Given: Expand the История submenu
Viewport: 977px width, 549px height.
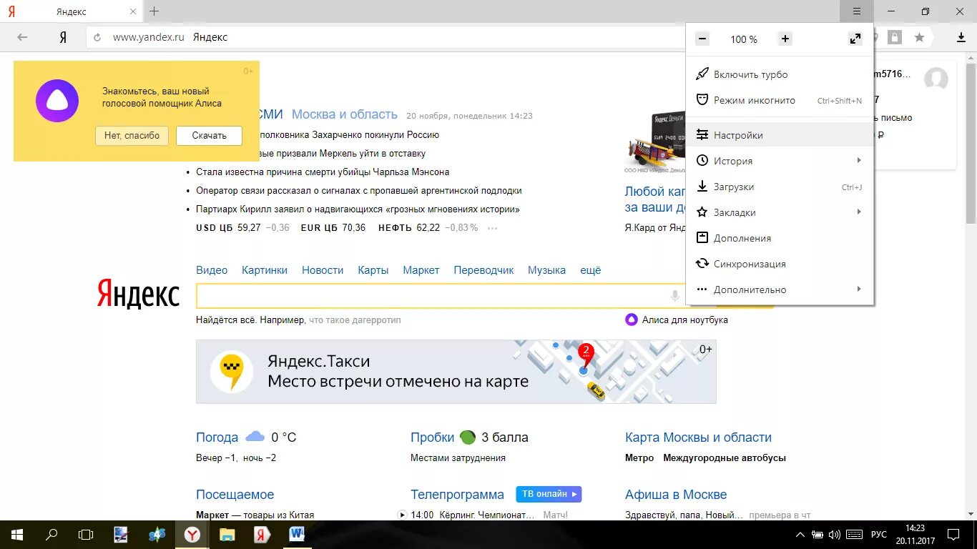Looking at the screenshot, I should tap(780, 161).
